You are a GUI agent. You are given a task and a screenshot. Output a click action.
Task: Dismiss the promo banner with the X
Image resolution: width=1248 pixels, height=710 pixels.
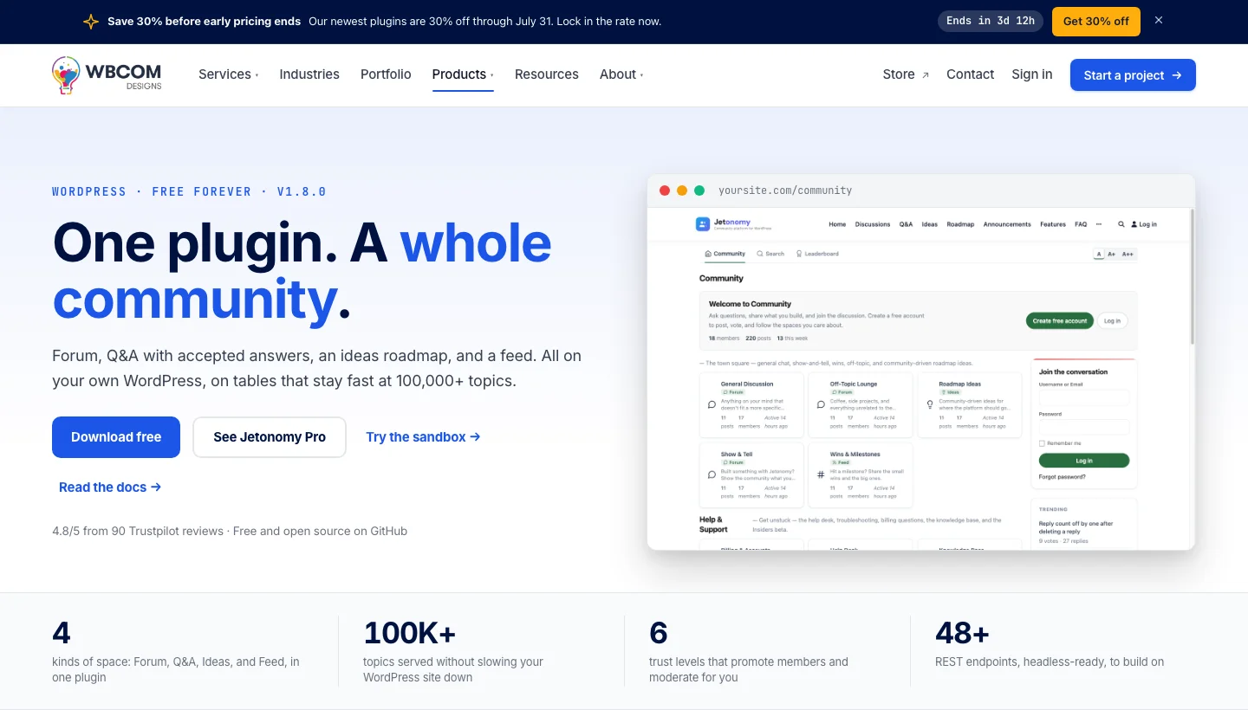pos(1159,20)
